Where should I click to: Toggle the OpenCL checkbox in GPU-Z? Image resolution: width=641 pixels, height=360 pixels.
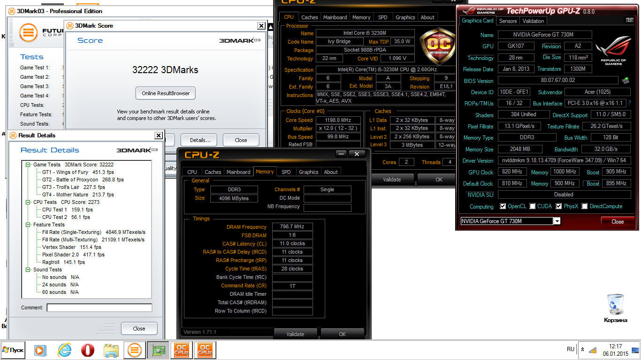[x=503, y=206]
